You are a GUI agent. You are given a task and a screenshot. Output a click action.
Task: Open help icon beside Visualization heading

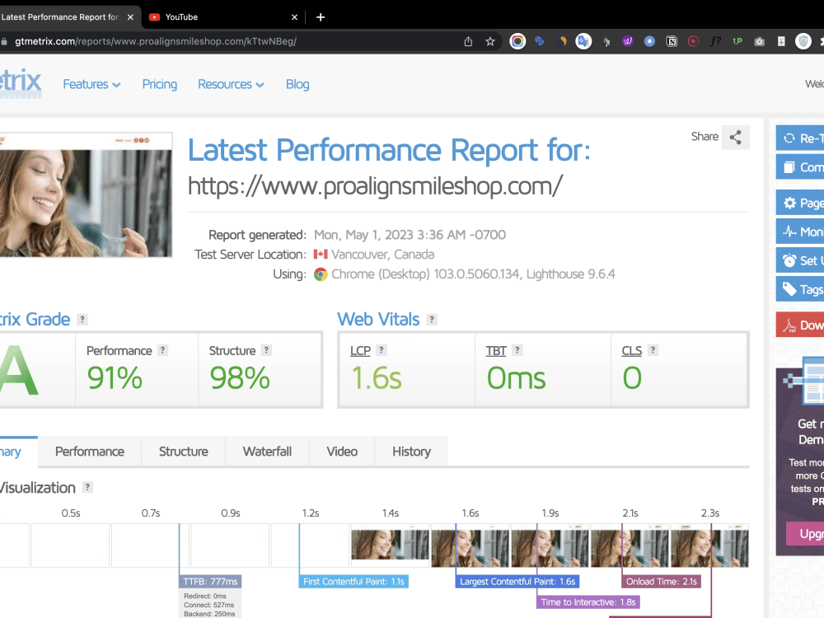[88, 487]
